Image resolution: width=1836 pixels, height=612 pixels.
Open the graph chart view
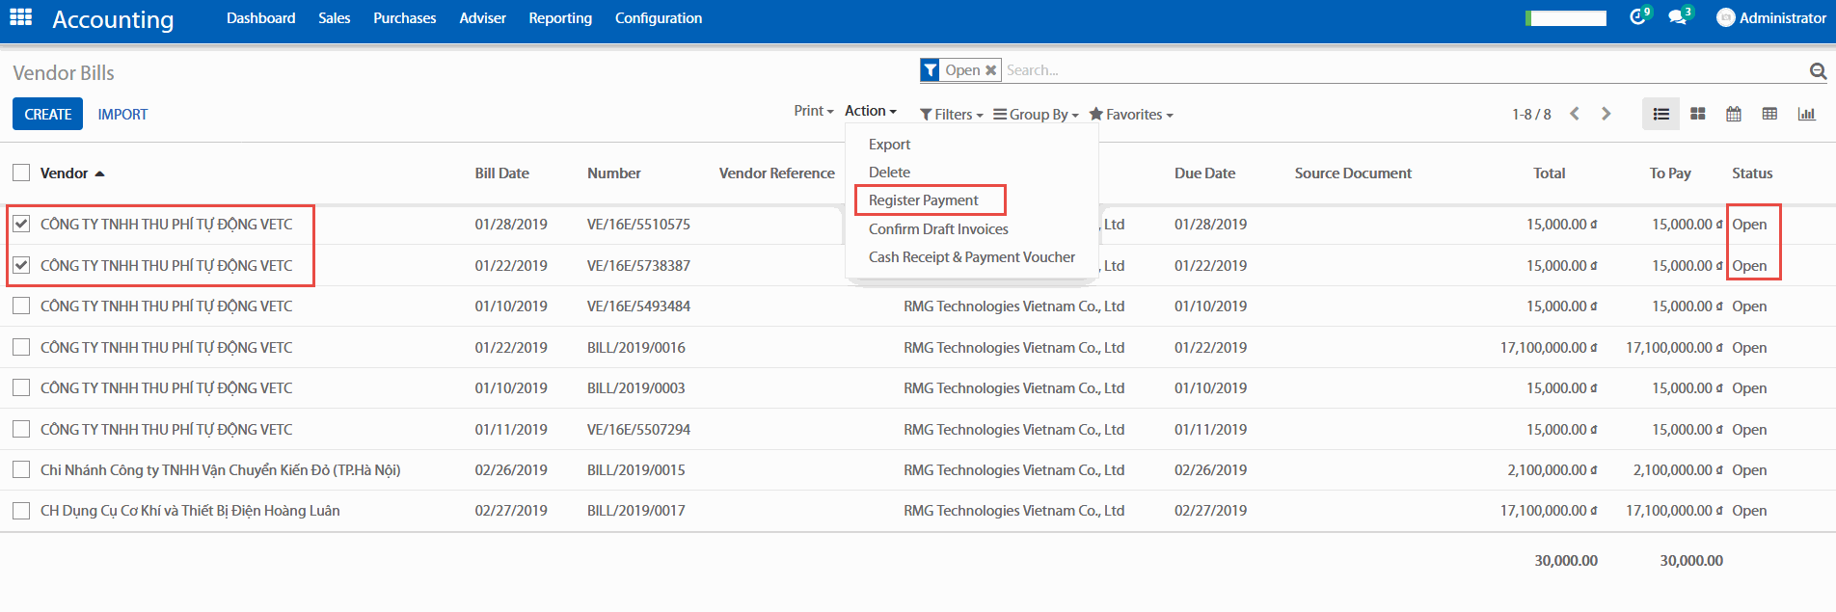coord(1806,114)
